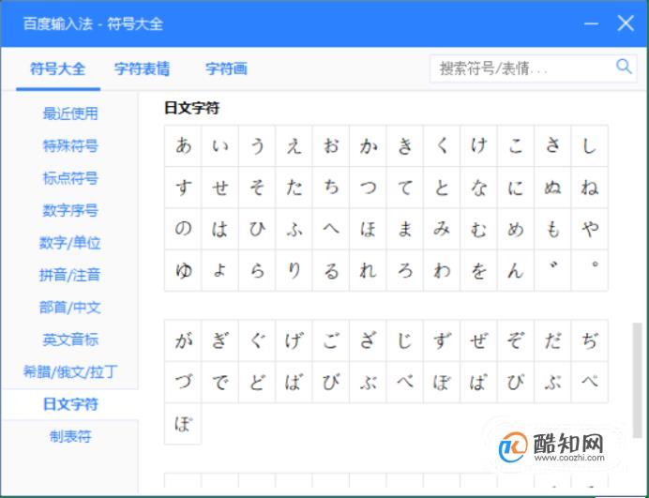Viewport: 649px width, 498px height.
Task: Open 英文音标 category
Action: tap(70, 340)
